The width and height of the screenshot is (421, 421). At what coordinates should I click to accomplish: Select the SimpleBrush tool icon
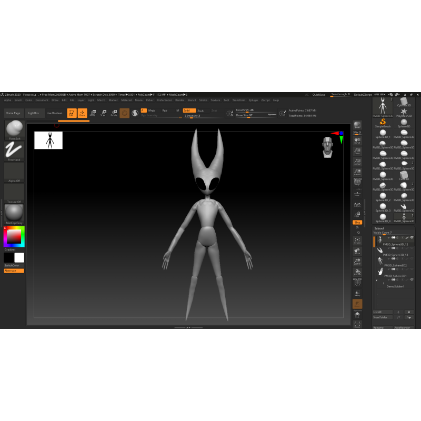click(x=383, y=122)
